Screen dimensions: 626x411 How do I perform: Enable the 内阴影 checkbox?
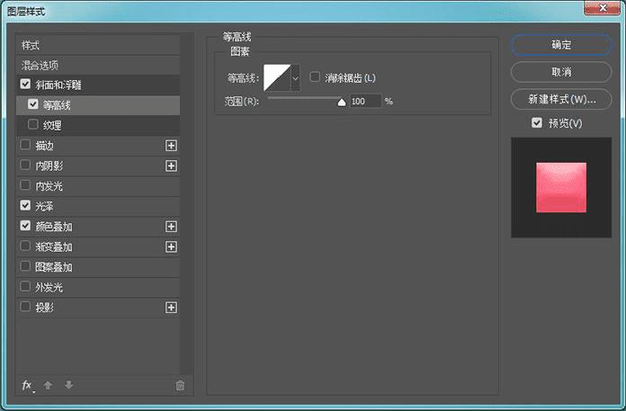coord(25,165)
